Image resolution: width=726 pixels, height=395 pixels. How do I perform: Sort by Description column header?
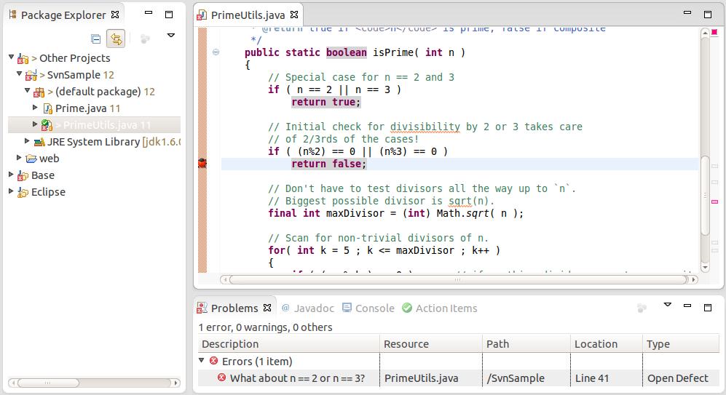pos(289,344)
